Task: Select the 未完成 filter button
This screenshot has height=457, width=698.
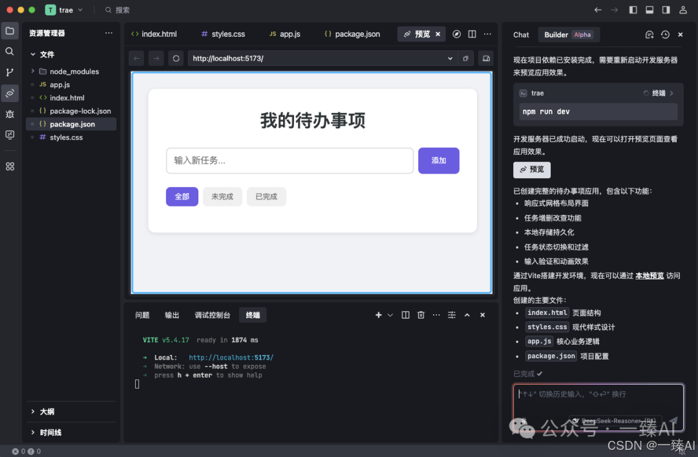Action: tap(222, 196)
